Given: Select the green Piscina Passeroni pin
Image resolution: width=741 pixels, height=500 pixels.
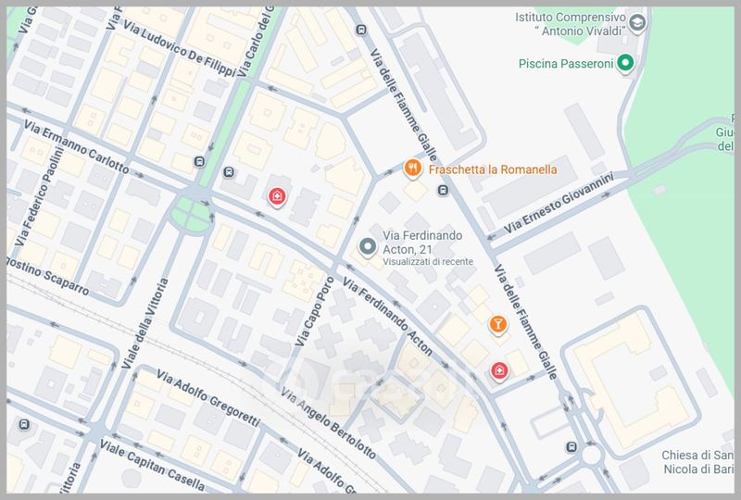Looking at the screenshot, I should point(625,63).
